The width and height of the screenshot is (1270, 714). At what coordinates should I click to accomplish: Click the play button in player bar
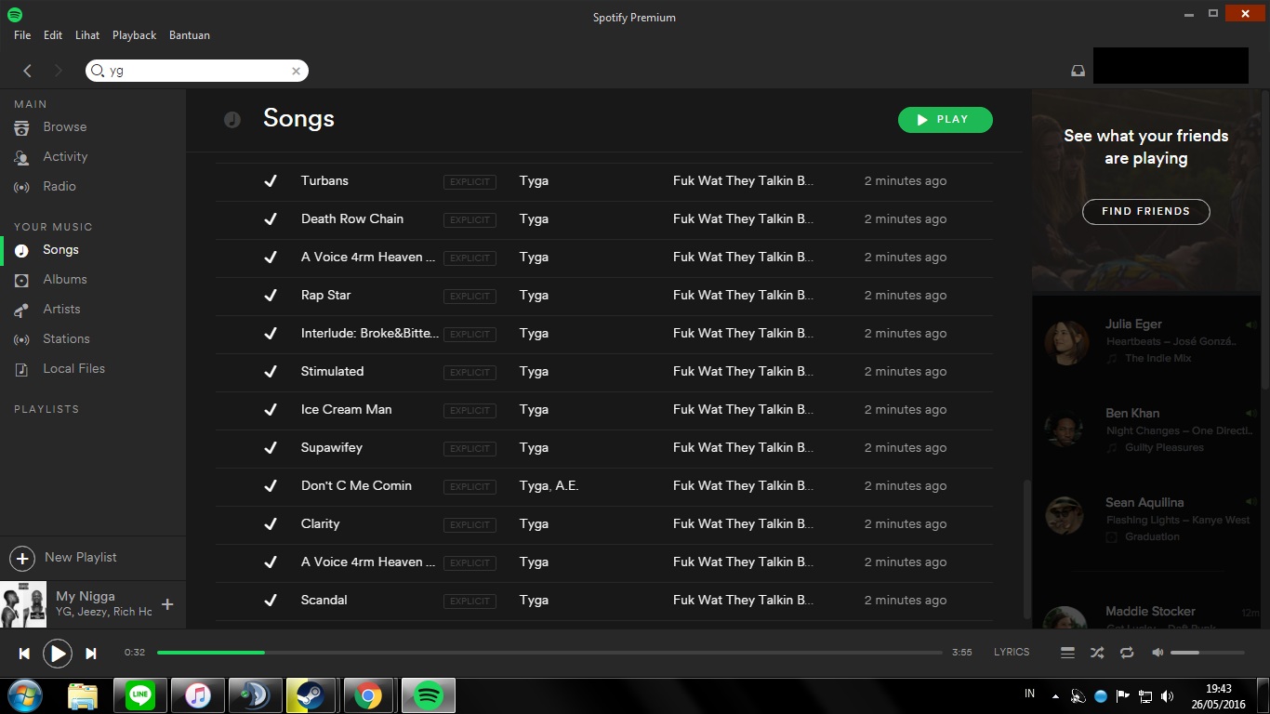coord(58,654)
